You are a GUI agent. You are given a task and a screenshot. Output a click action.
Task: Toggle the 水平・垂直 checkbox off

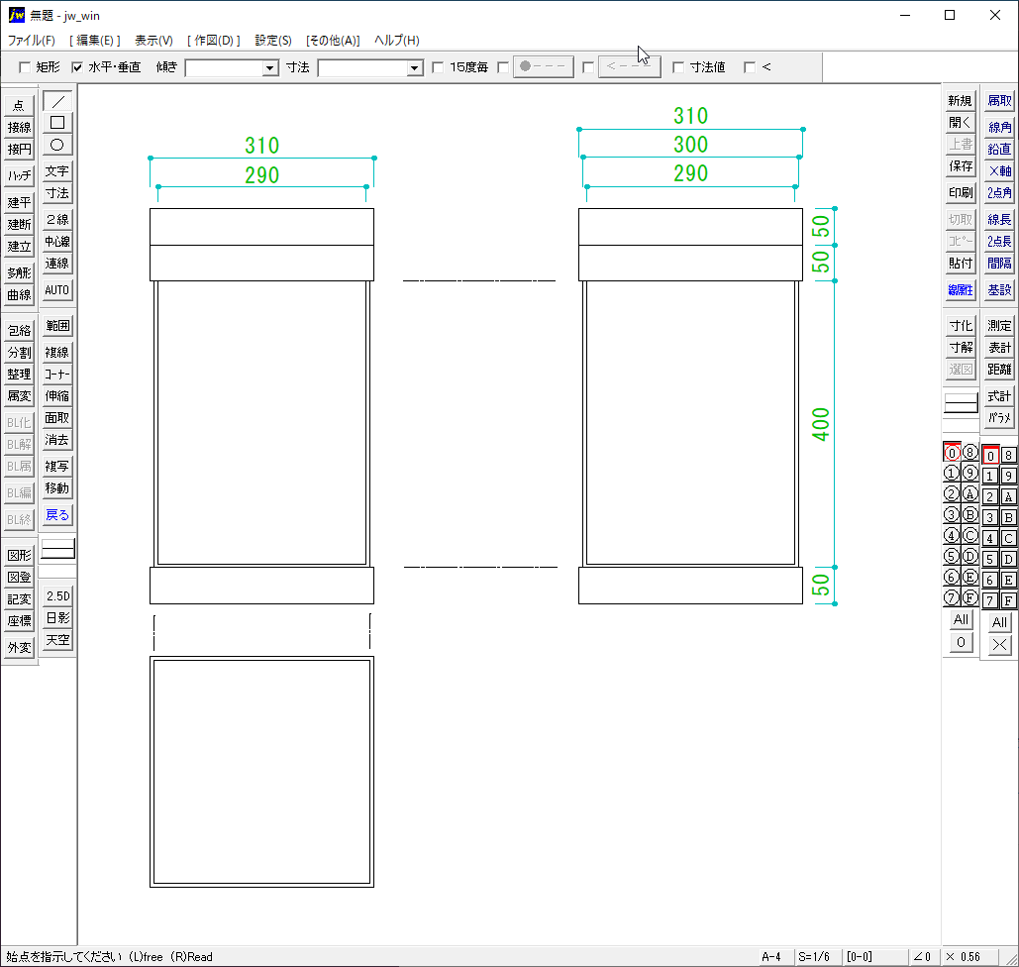[x=76, y=66]
